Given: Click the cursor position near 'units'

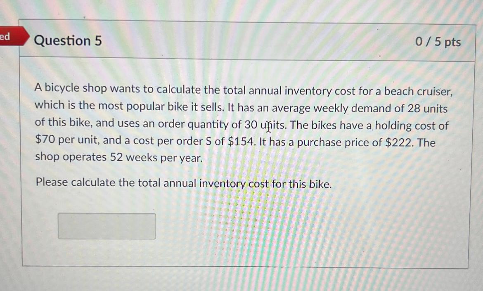Looking at the screenshot, I should coord(269,129).
